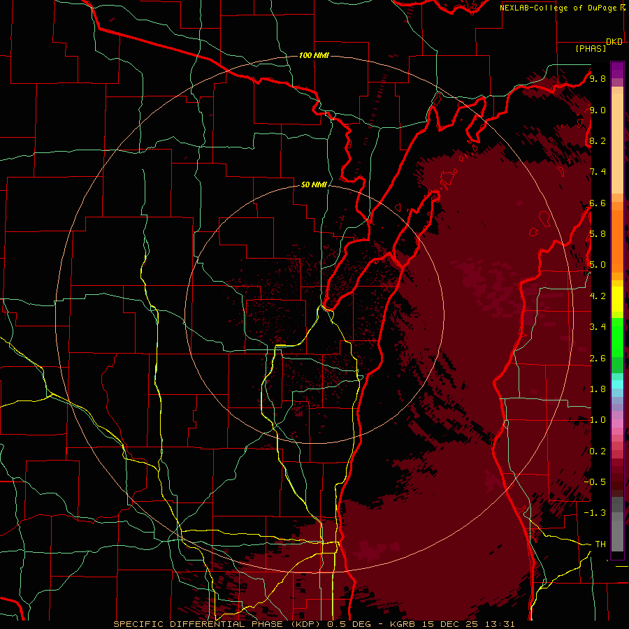Click the 9.0 legend value
Screen dimensions: 629x629
[598, 110]
